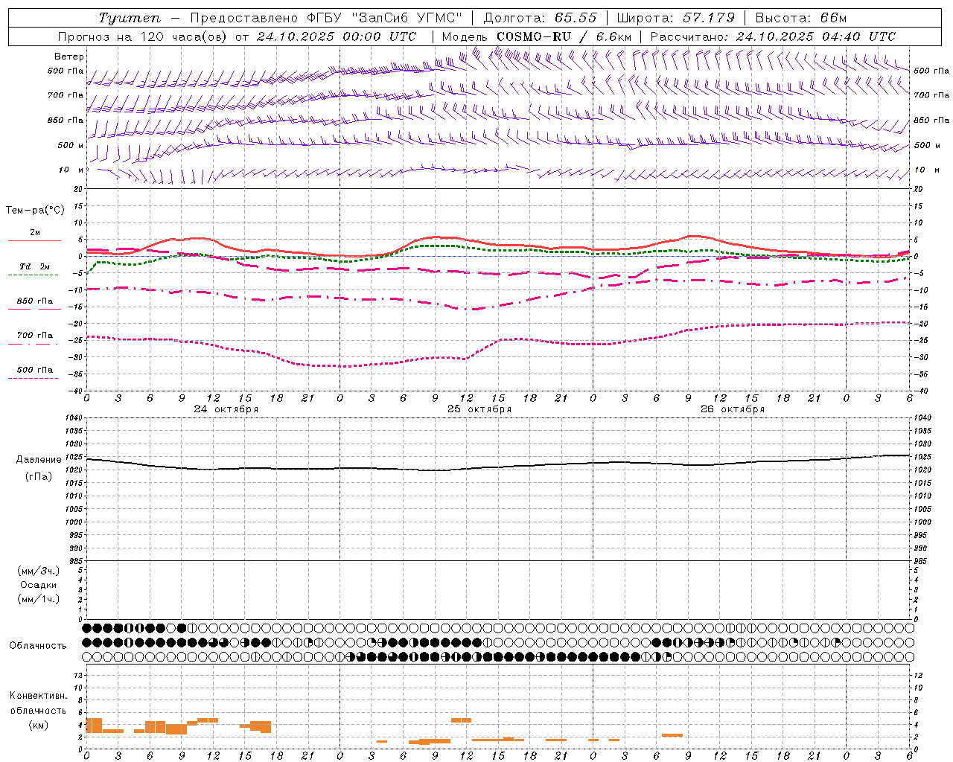Select the 'Модель COSMO-RU / 6.6км' text
This screenshot has width=953, height=762.
pyautogui.click(x=537, y=36)
